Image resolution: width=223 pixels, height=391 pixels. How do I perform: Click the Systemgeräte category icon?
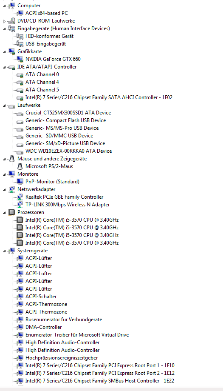[x=12, y=251]
